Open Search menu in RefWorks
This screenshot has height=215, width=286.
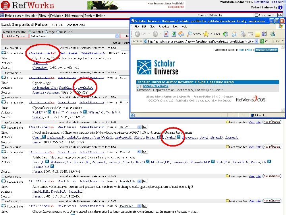[31, 16]
